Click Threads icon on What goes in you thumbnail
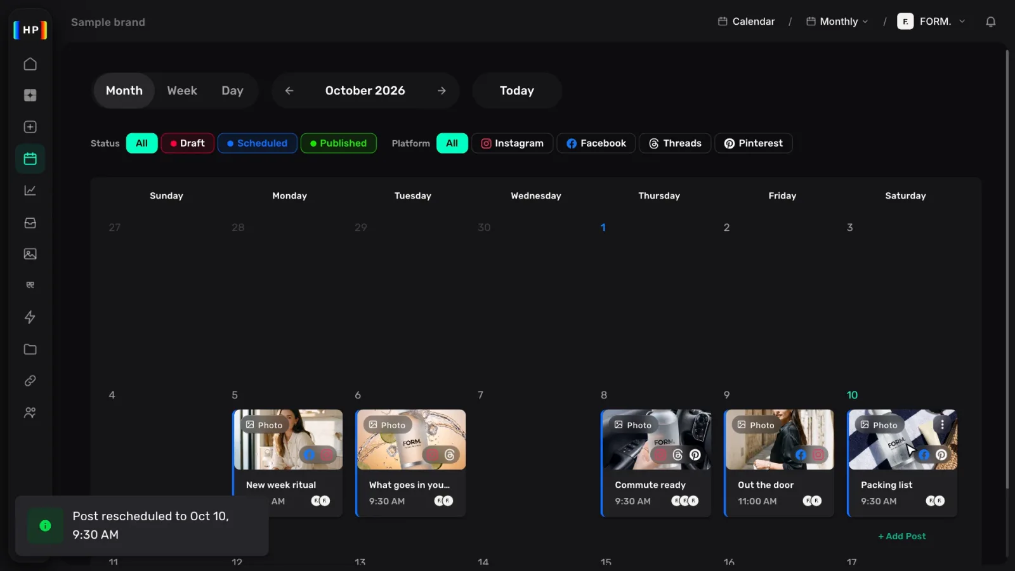This screenshot has width=1015, height=571. pyautogui.click(x=449, y=455)
